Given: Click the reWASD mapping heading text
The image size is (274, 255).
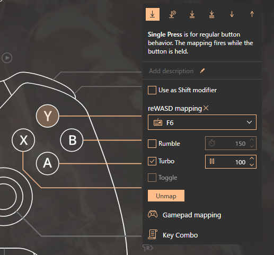Looking at the screenshot, I should point(175,109).
